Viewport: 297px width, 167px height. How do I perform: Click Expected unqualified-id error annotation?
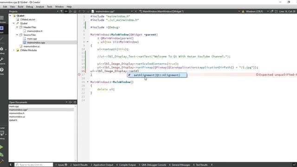(277, 75)
